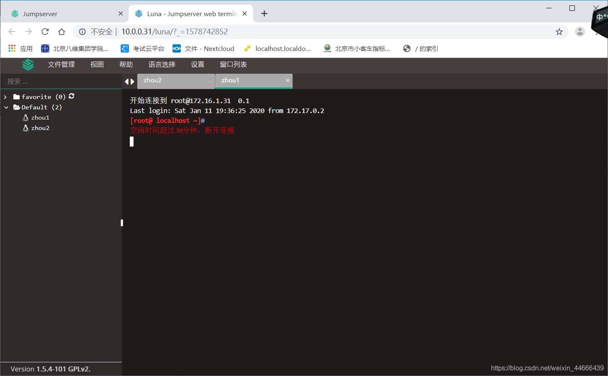Collapse the Default folder chevron

[x=6, y=107]
